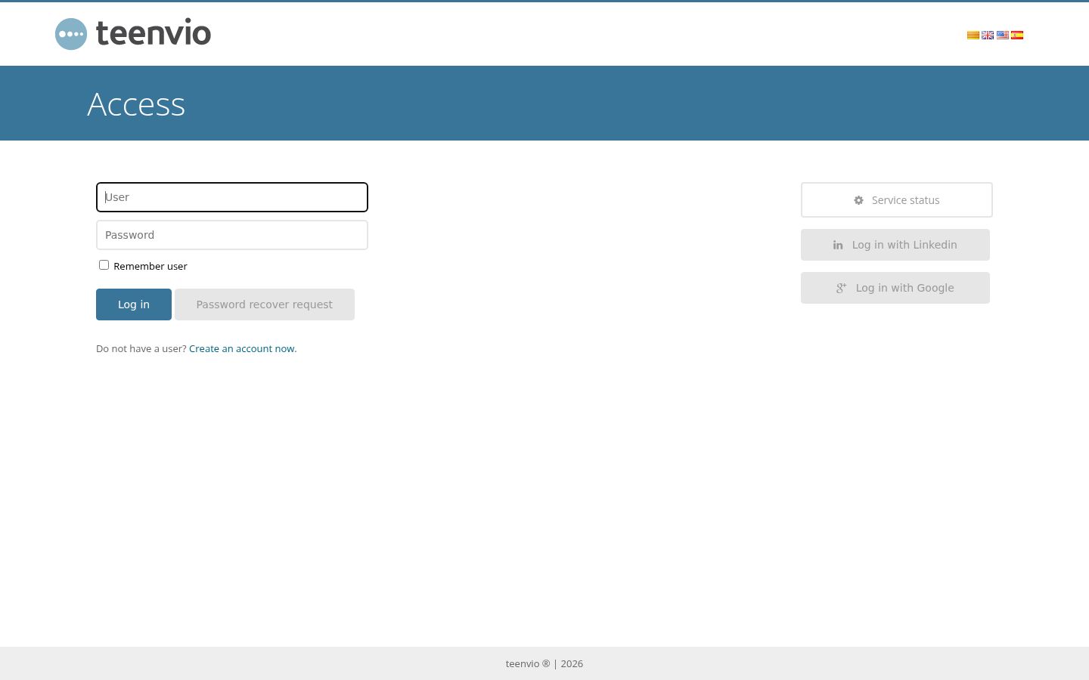The width and height of the screenshot is (1089, 680).
Task: Tick the Remember user checkbox
Action: 104,265
